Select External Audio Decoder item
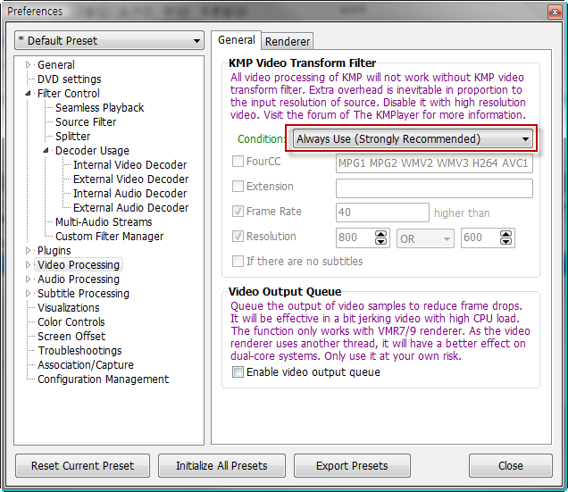The height and width of the screenshot is (492, 568). pos(130,207)
